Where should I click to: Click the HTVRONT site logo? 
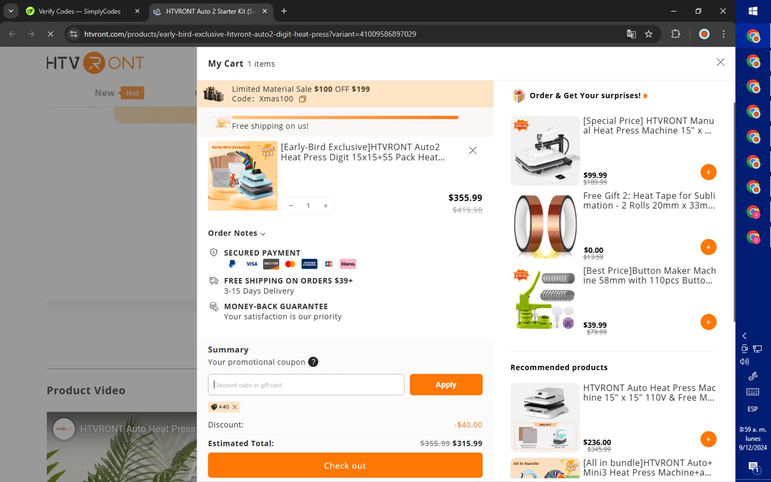coord(95,63)
